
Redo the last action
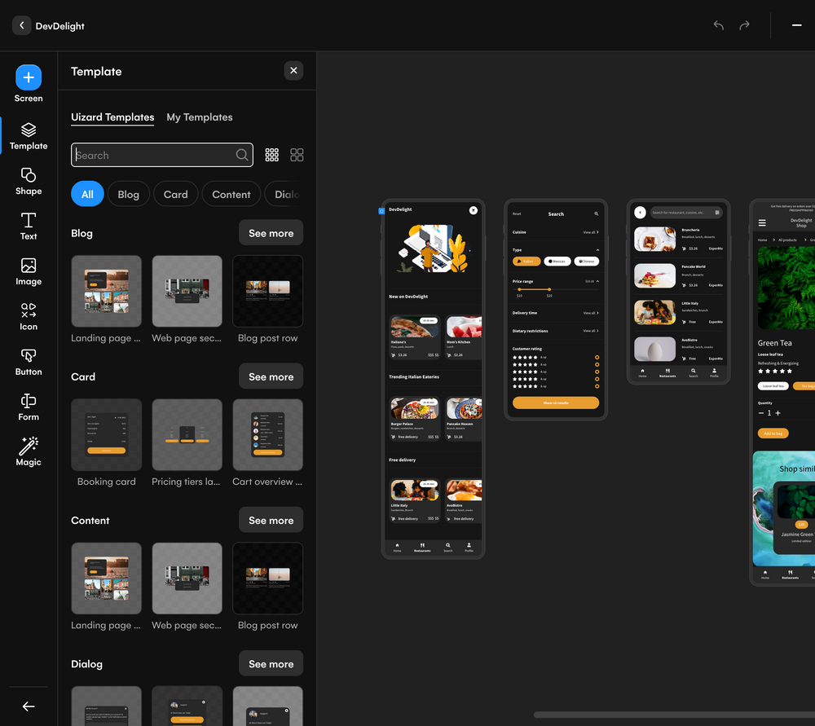744,25
